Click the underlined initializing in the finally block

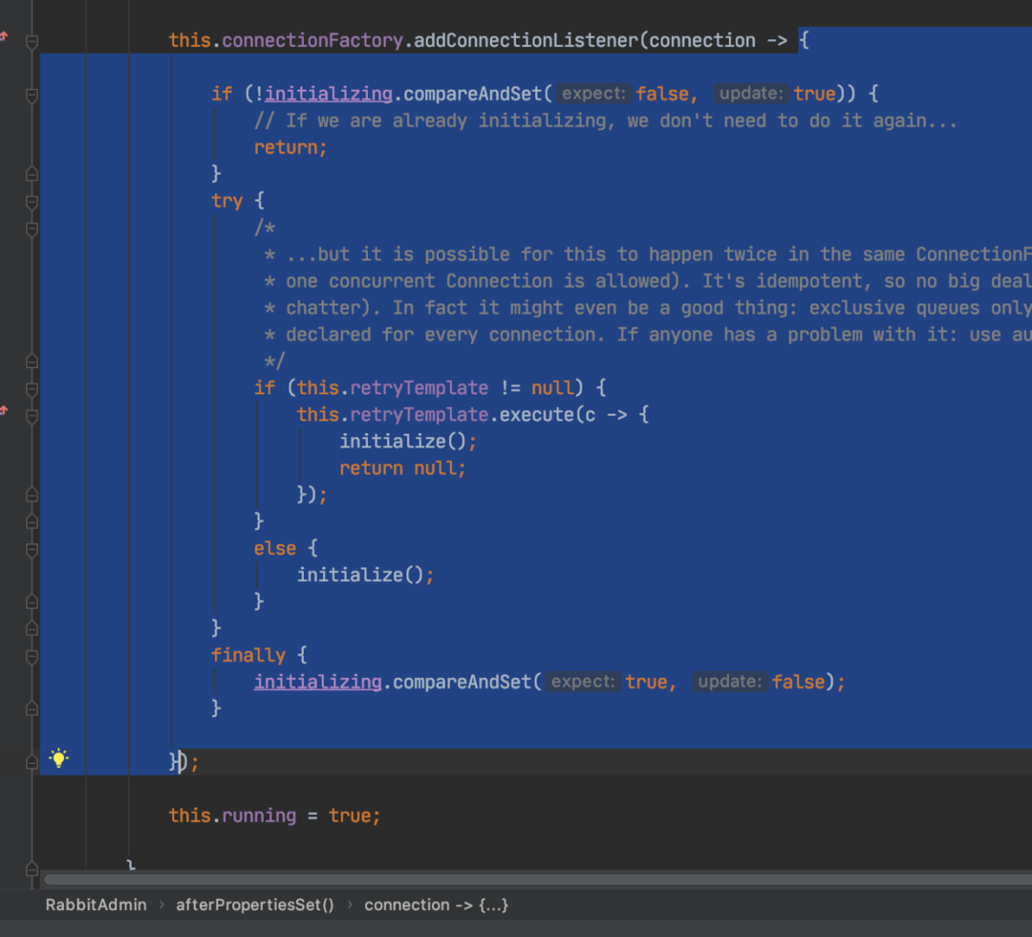coord(318,682)
